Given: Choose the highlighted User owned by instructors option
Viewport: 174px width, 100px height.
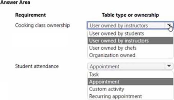Looking at the screenshot, I should click(x=130, y=41).
